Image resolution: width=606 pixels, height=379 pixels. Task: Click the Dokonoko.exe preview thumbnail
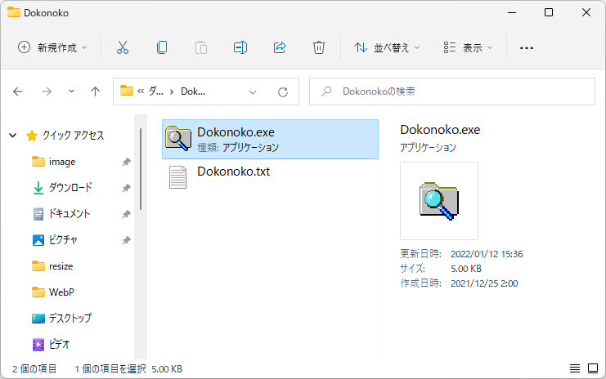tap(439, 201)
